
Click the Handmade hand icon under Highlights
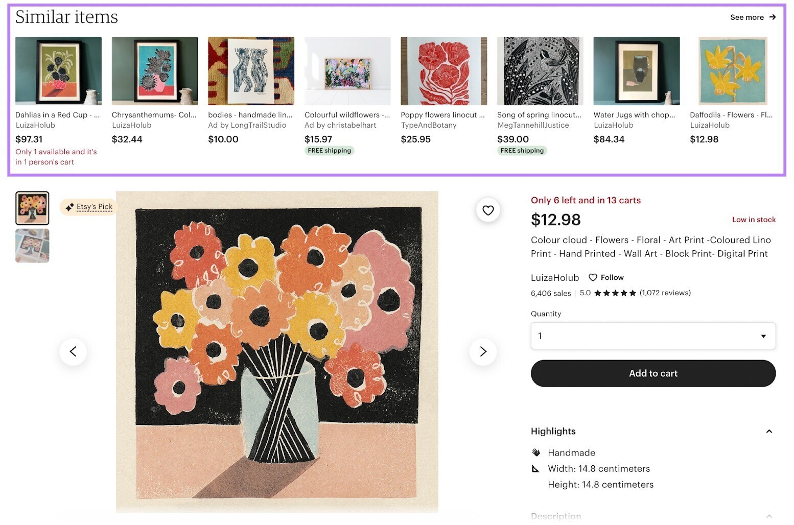point(535,452)
